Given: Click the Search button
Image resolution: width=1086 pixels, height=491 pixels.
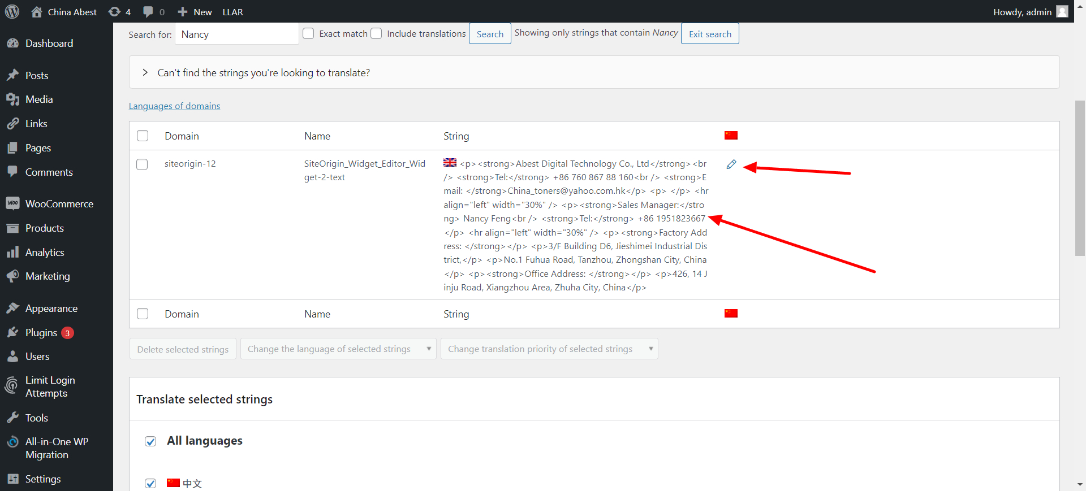Looking at the screenshot, I should point(490,34).
